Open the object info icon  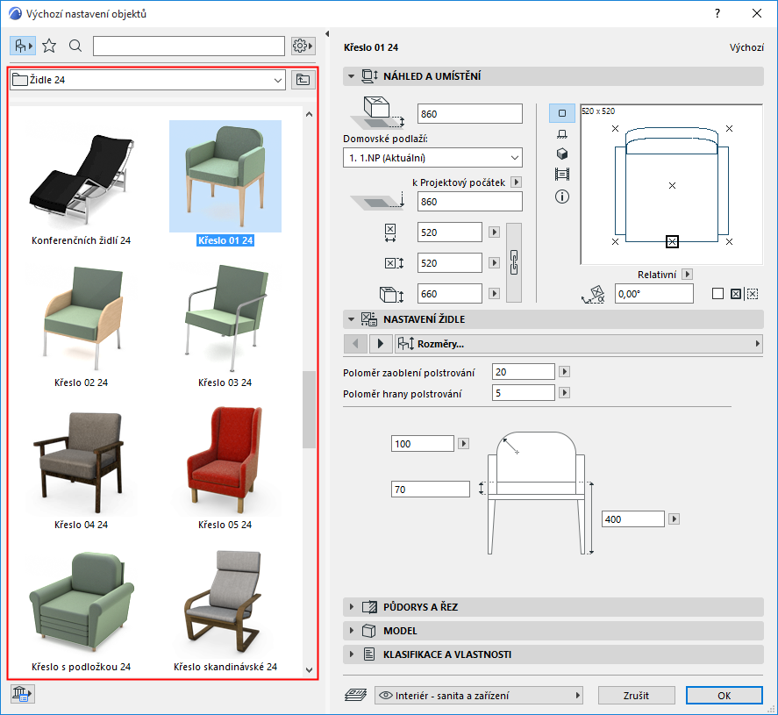pyautogui.click(x=562, y=197)
